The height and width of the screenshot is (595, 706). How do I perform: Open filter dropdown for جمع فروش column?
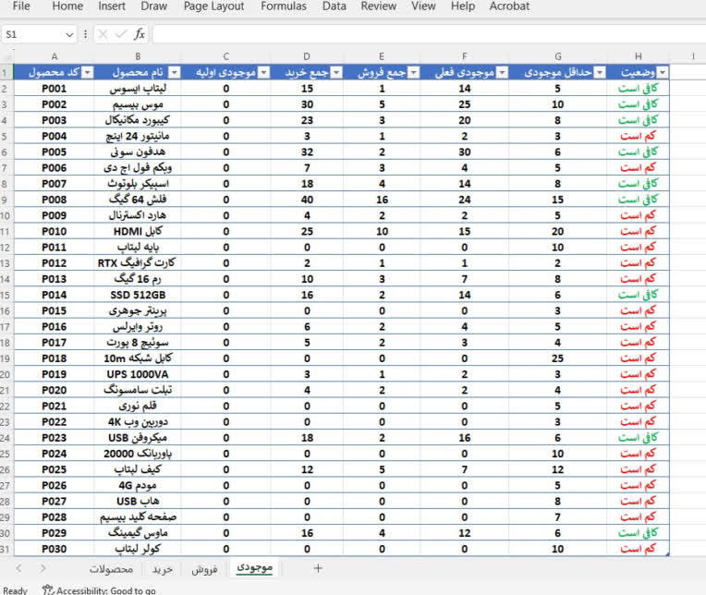413,72
